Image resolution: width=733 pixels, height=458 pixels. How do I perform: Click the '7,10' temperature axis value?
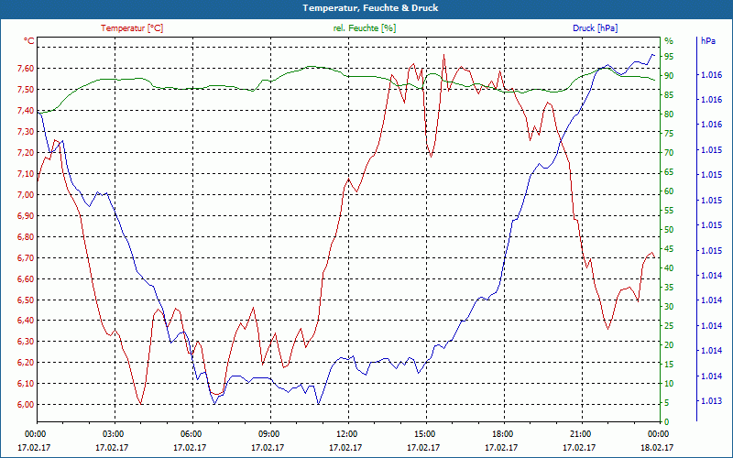pos(26,174)
